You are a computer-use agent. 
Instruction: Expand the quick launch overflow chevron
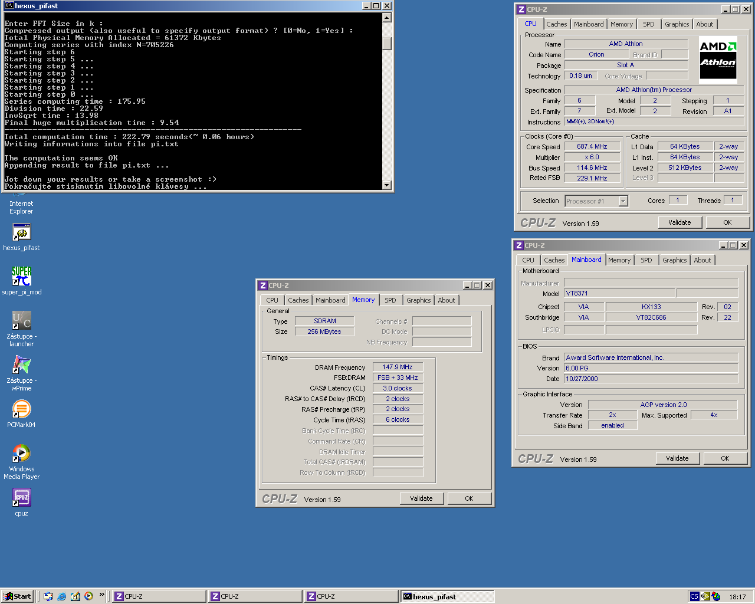[x=102, y=595]
